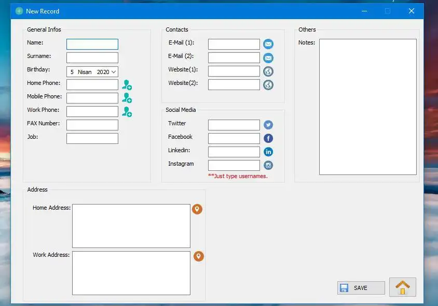
Task: Click add-contact icon beside Work Phone
Action: [x=127, y=112]
